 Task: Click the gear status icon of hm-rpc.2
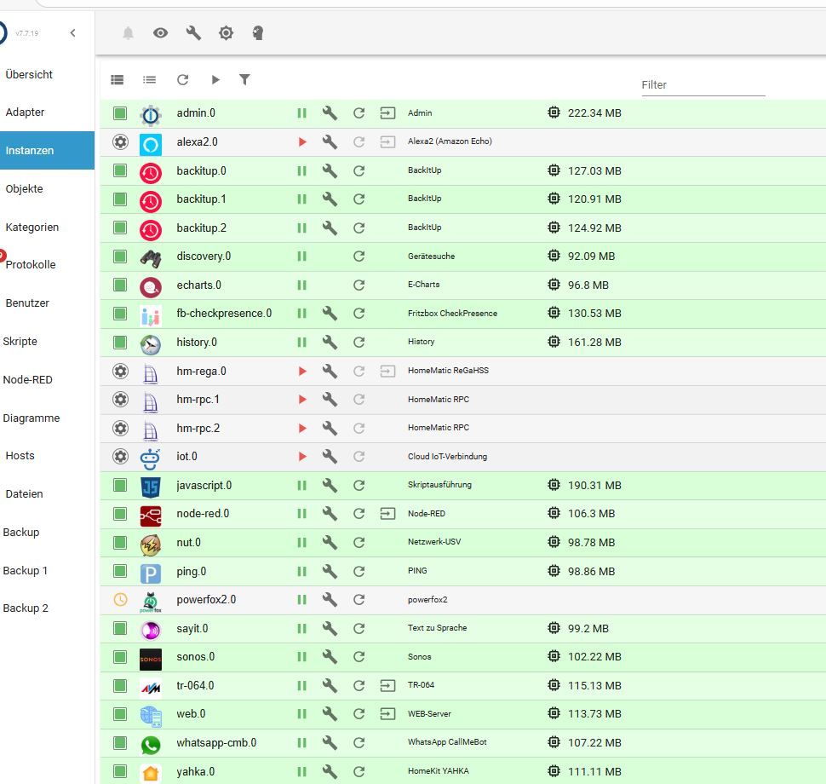(121, 428)
